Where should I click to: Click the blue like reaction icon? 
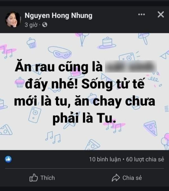point(8,159)
